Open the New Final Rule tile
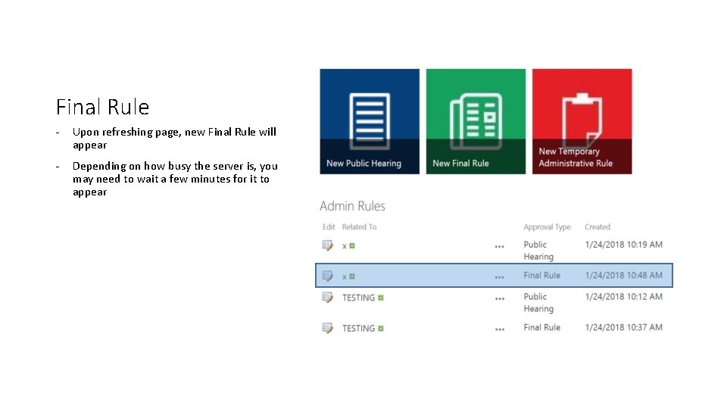The width and height of the screenshot is (727, 409). 476,121
